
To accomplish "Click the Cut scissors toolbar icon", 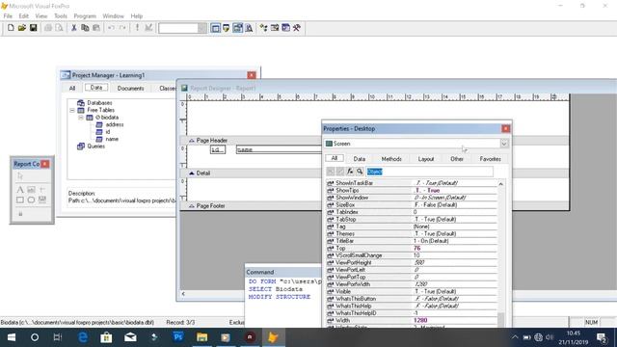I will pos(73,28).
